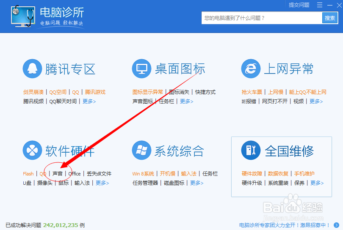Open the 图标消失 link
The image size is (343, 230).
coord(179,92)
